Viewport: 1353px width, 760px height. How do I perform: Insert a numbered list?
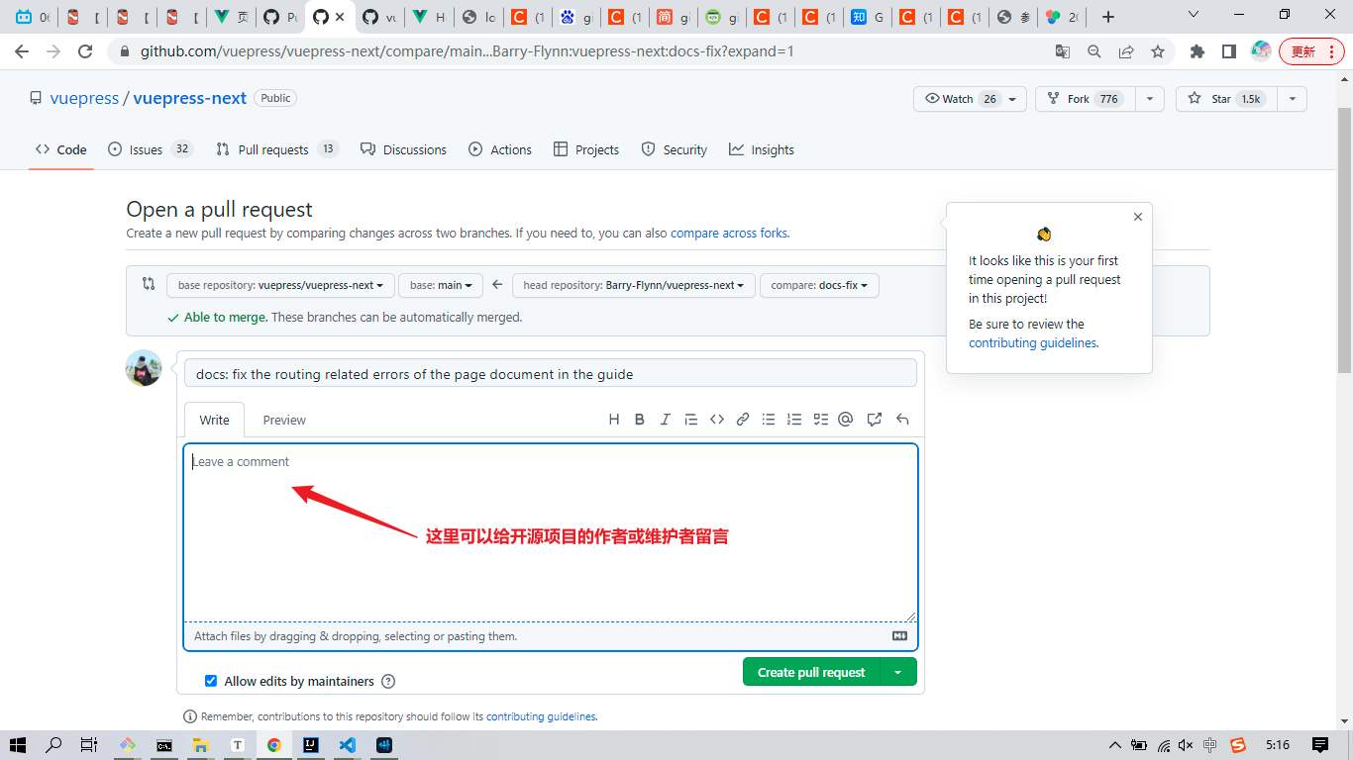794,420
